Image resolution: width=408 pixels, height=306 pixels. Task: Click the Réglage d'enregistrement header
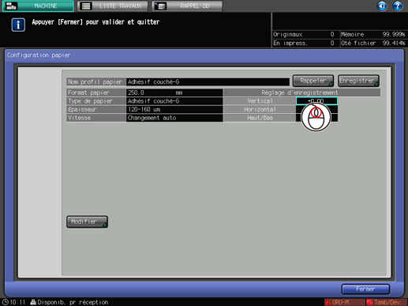pyautogui.click(x=301, y=93)
